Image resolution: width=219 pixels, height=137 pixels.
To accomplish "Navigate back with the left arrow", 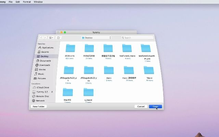I will click(41, 38).
